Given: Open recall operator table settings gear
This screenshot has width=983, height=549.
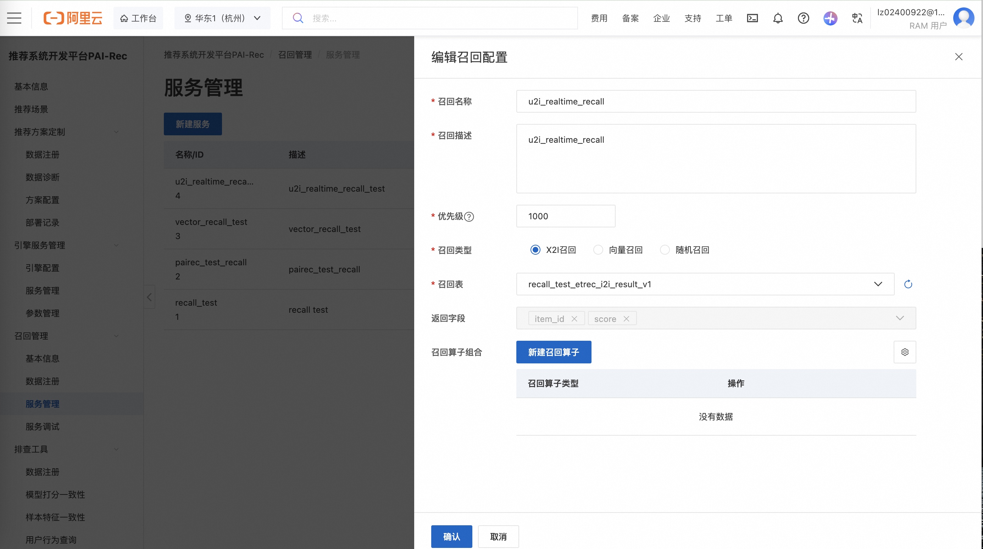Looking at the screenshot, I should pos(905,352).
